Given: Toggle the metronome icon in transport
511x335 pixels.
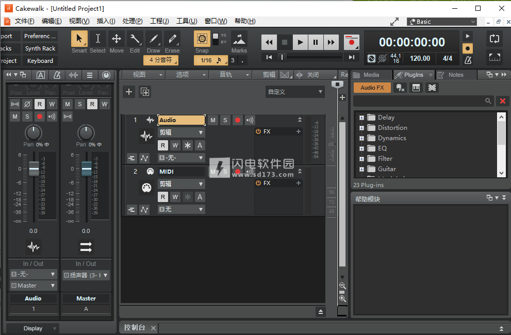Looking at the screenshot, I should pos(468,60).
